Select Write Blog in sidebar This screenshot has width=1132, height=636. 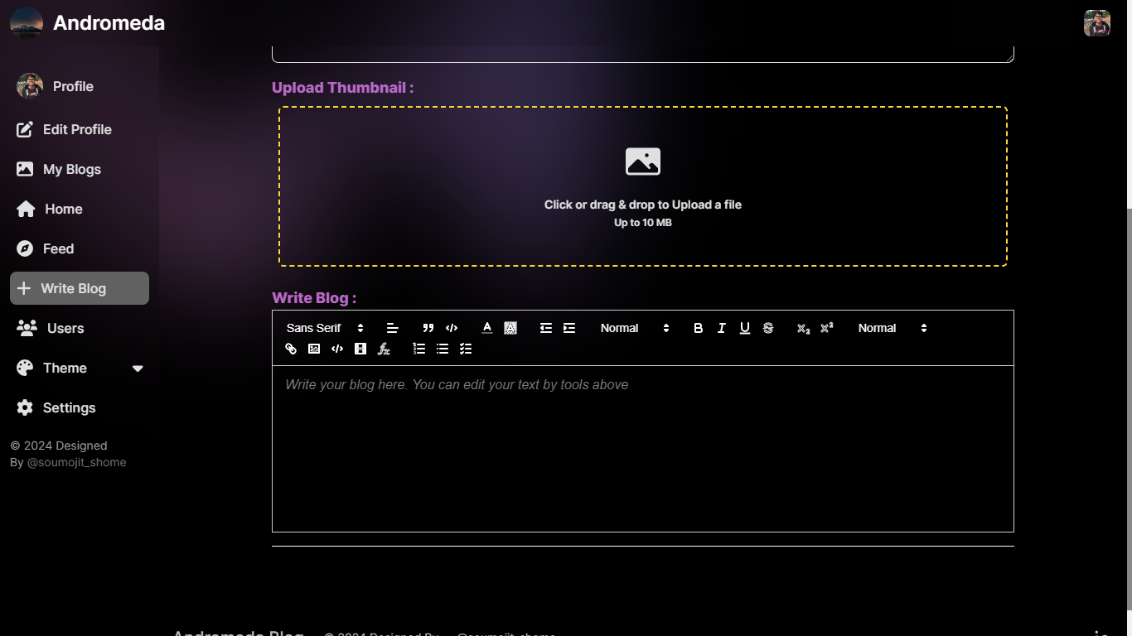80,288
